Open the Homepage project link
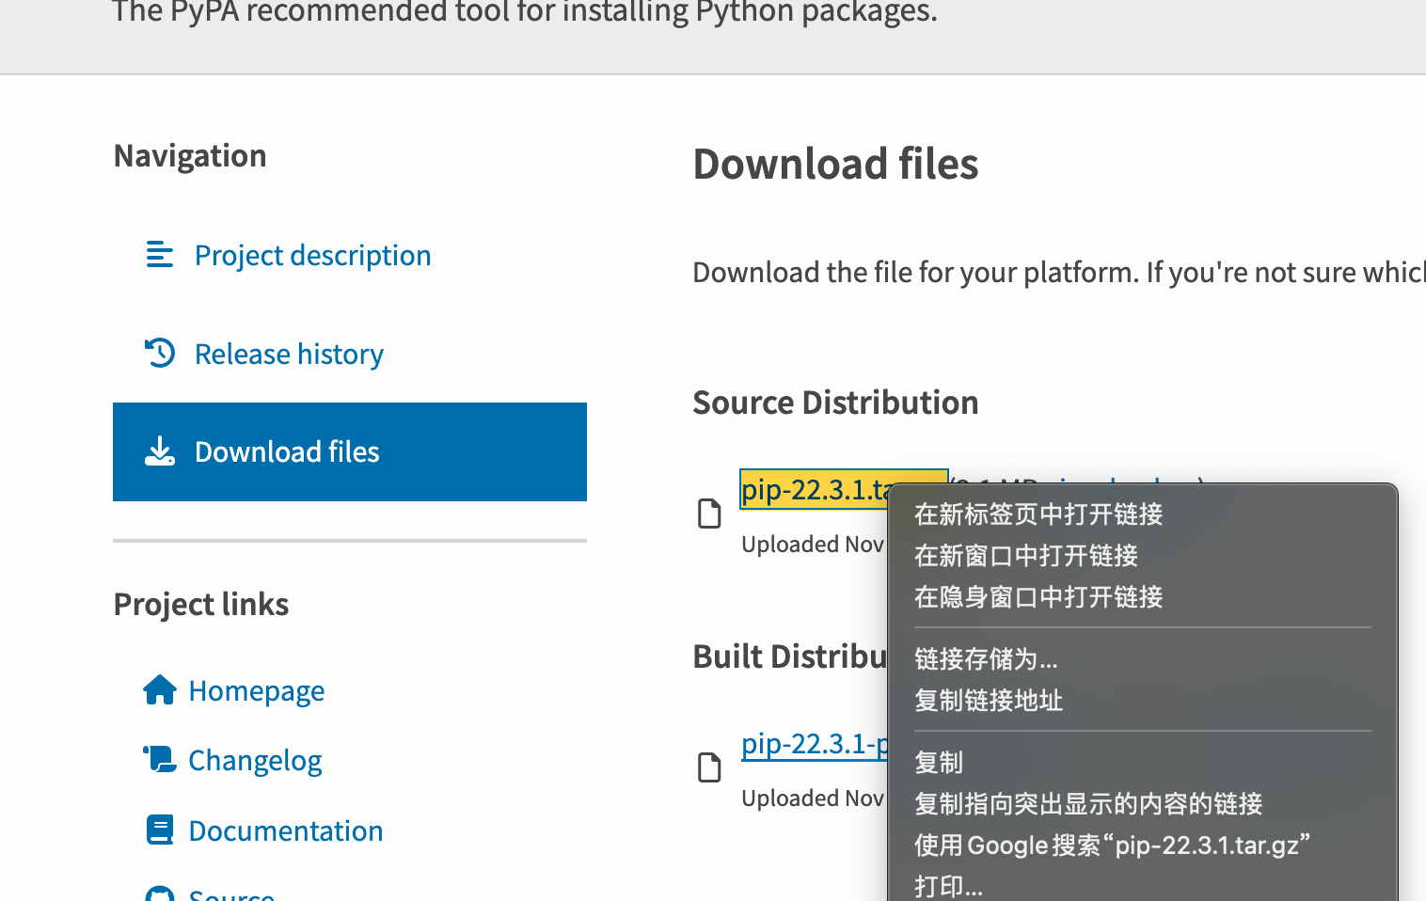 click(x=256, y=691)
